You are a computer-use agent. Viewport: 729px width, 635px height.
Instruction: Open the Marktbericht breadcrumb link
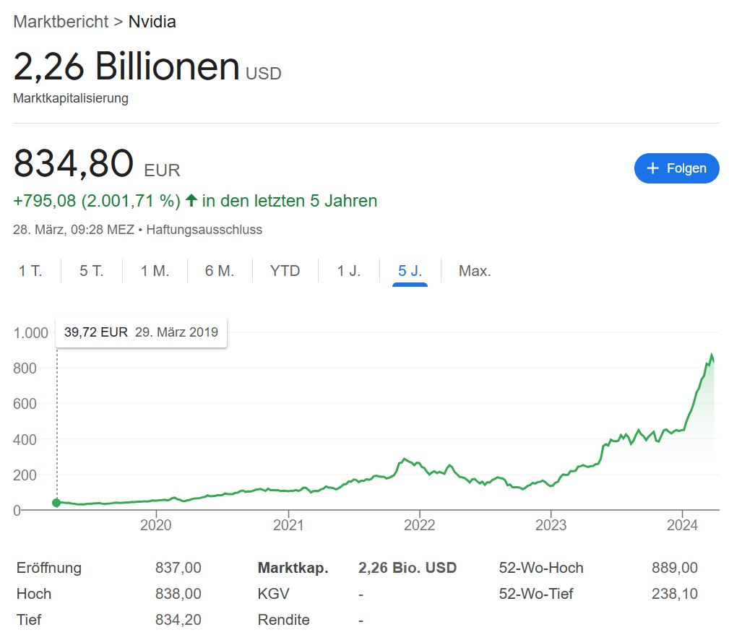[x=60, y=21]
